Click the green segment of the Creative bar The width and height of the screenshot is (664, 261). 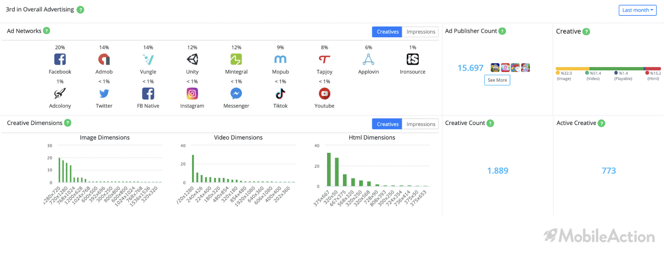(616, 69)
